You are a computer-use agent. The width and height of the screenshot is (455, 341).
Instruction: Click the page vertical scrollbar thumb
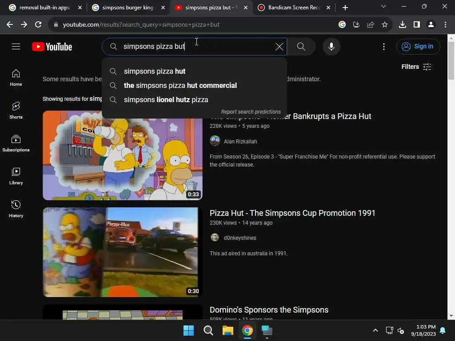click(x=451, y=60)
